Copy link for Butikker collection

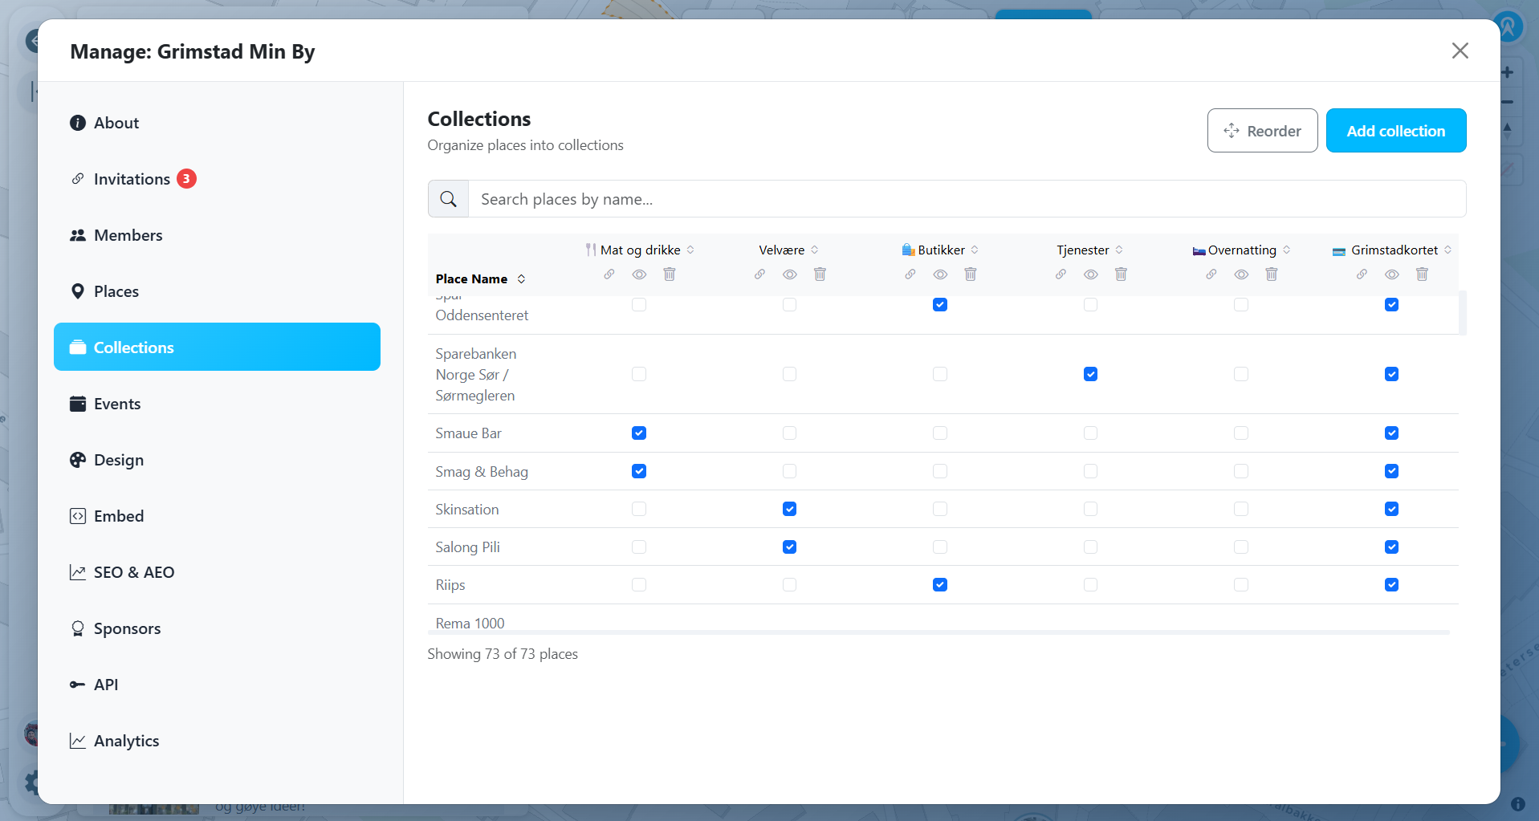coord(910,274)
